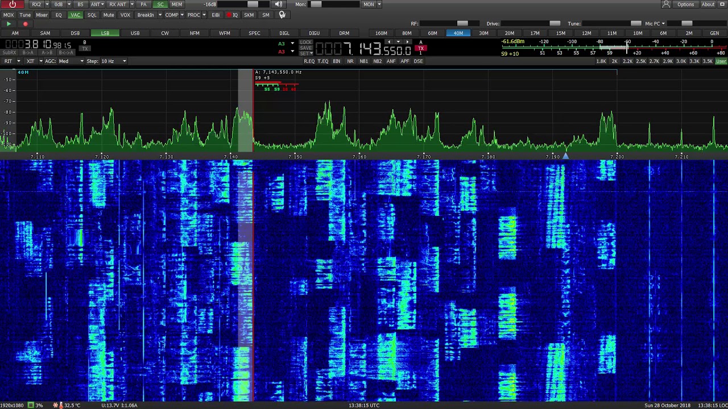This screenshot has height=409, width=728.
Task: Toggle SQL squelch
Action: 92,15
